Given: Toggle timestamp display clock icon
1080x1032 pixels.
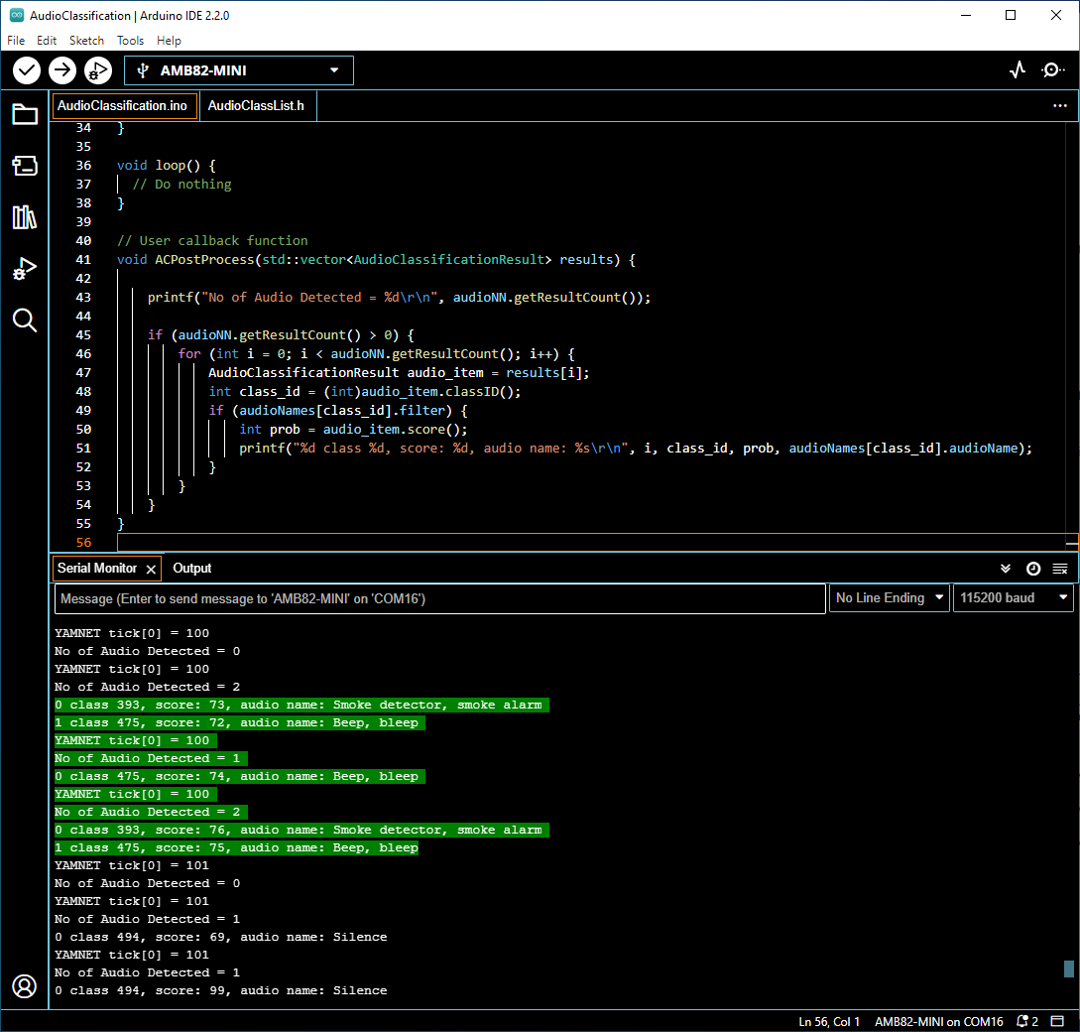Looking at the screenshot, I should (1033, 569).
